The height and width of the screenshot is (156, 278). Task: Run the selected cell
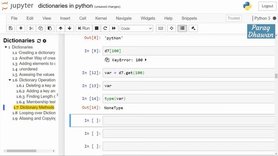(84, 28)
